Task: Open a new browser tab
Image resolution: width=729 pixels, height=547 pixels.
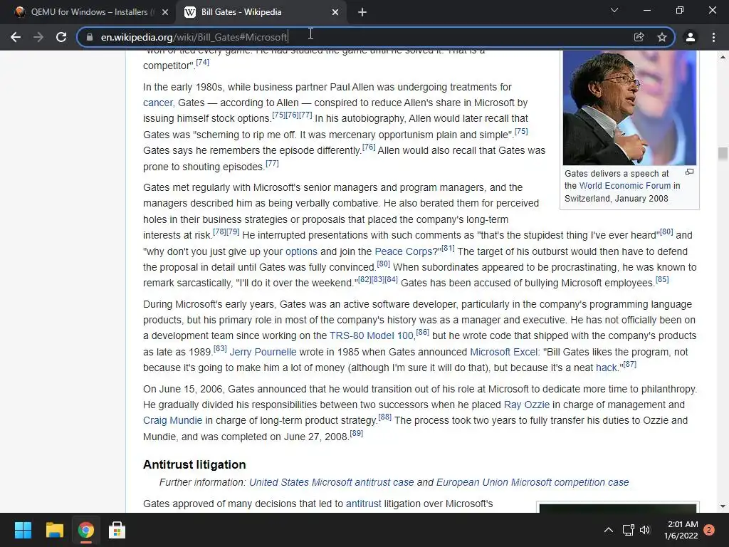Action: (362, 12)
